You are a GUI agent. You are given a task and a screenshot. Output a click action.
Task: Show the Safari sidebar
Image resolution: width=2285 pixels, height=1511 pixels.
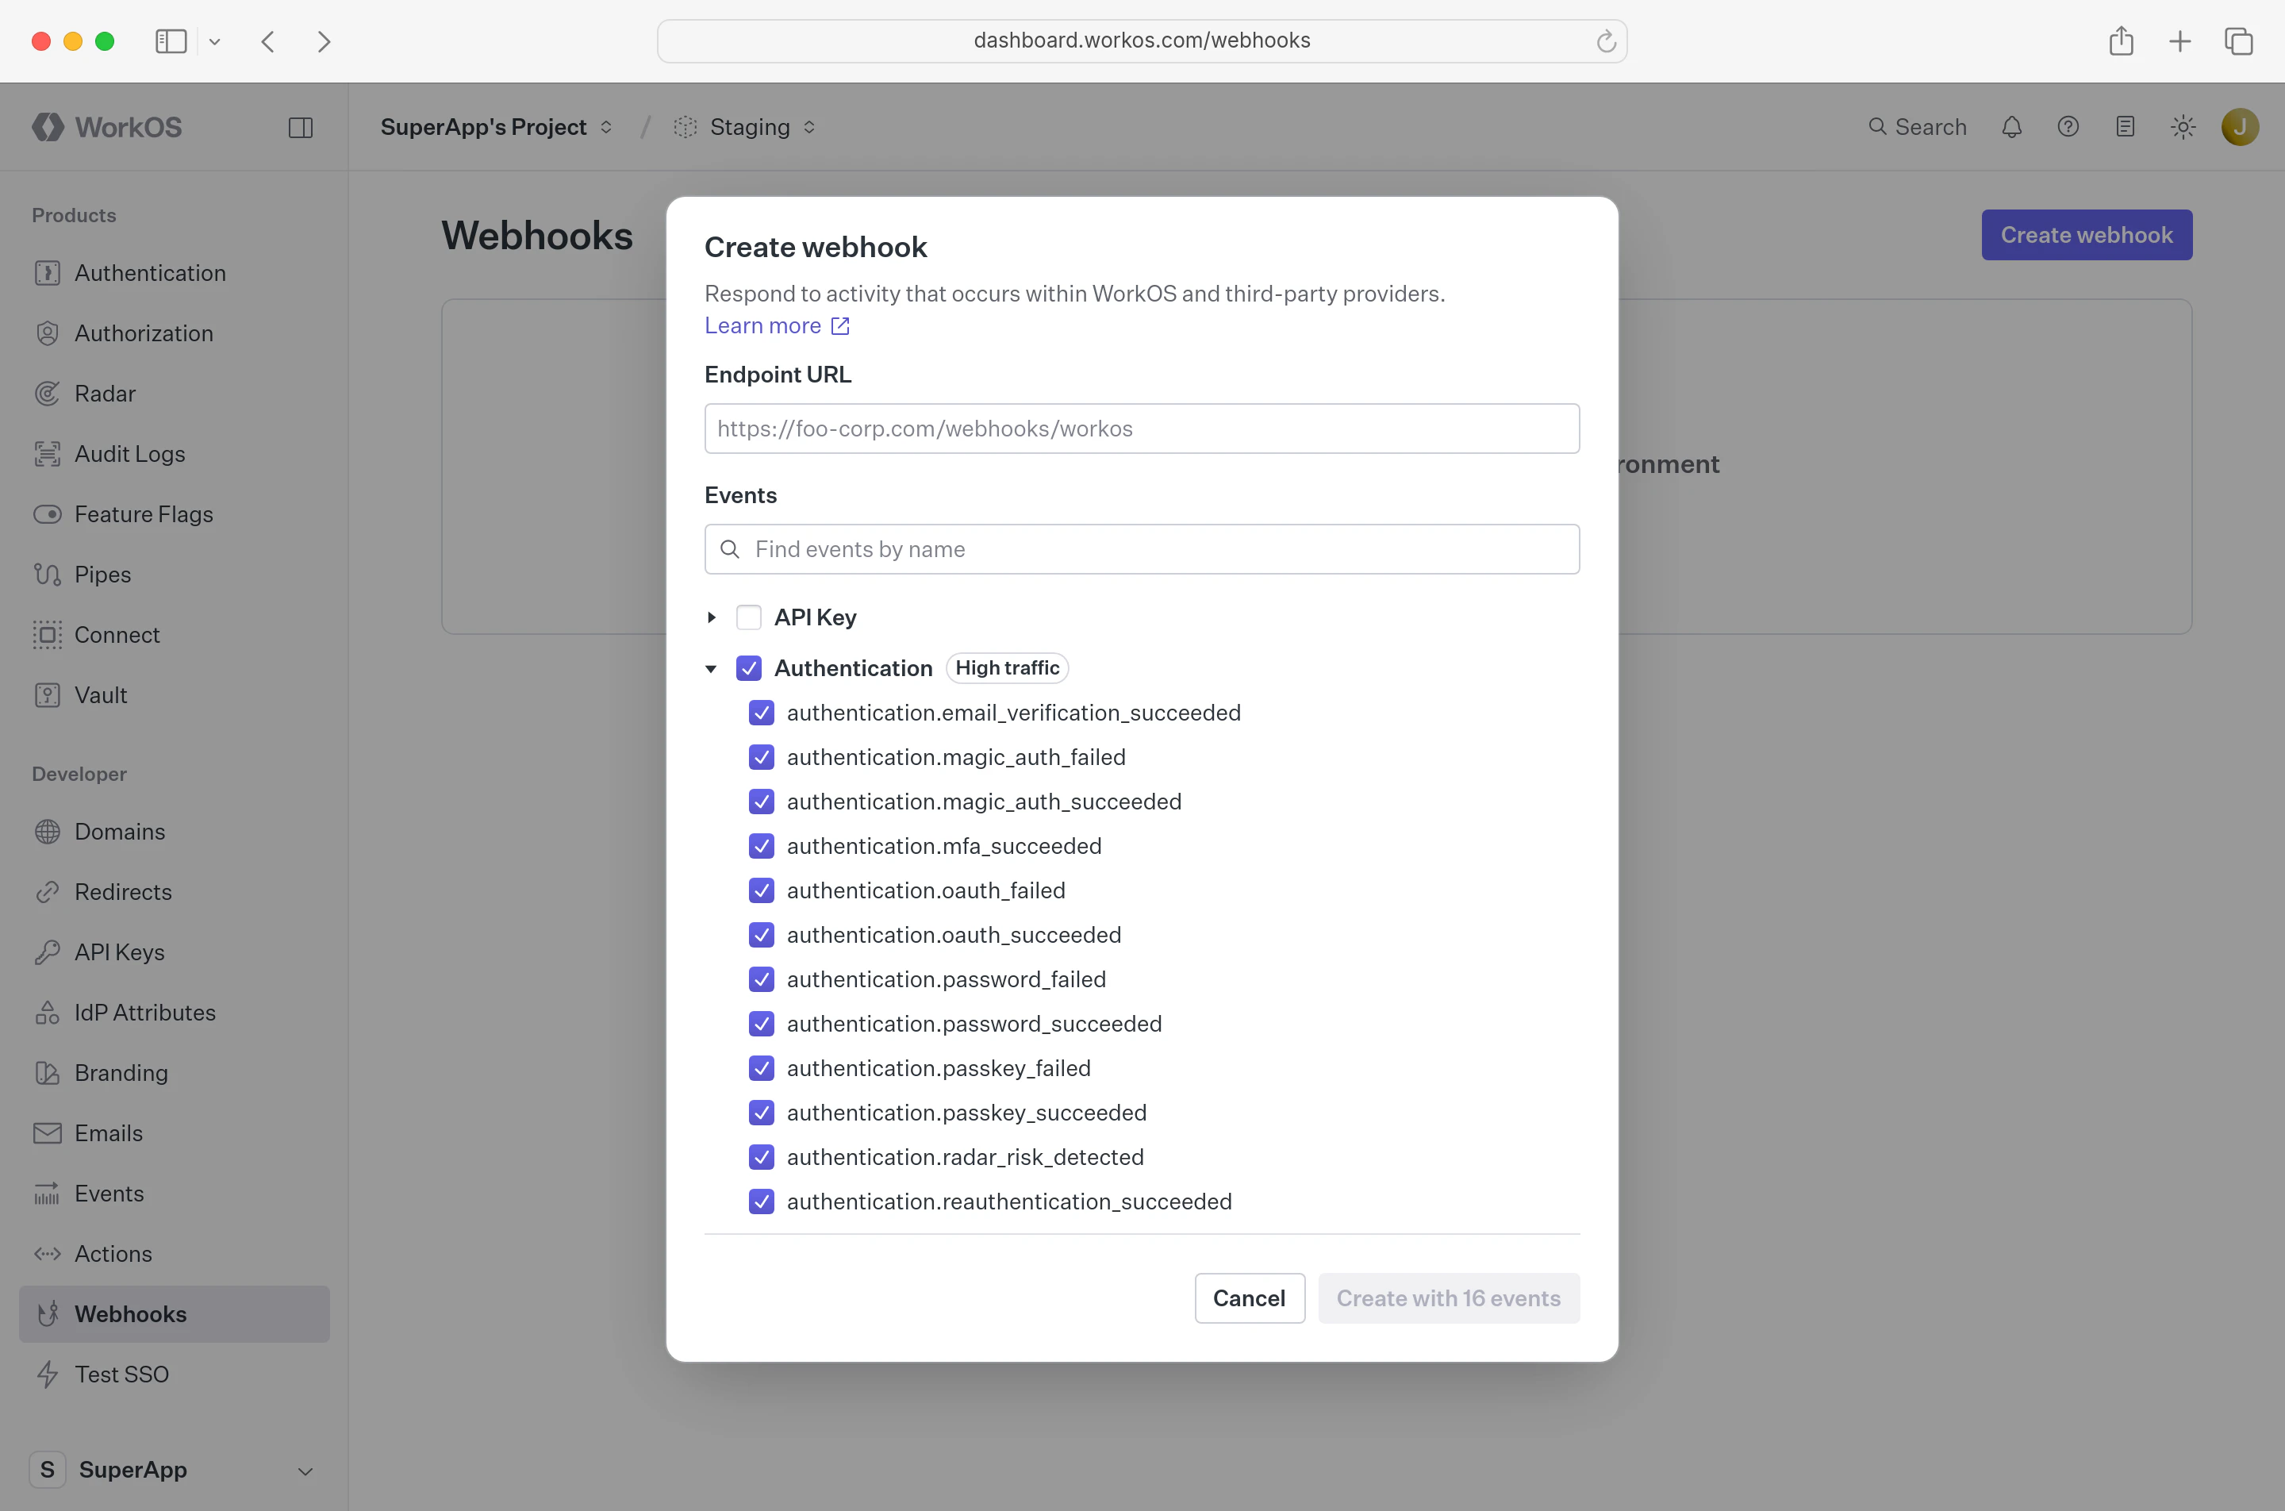coord(171,41)
